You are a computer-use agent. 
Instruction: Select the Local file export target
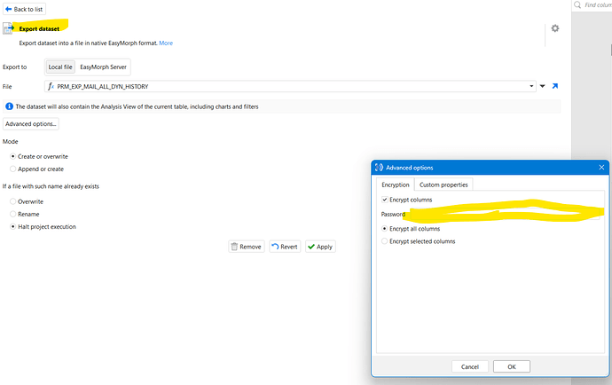tap(61, 67)
